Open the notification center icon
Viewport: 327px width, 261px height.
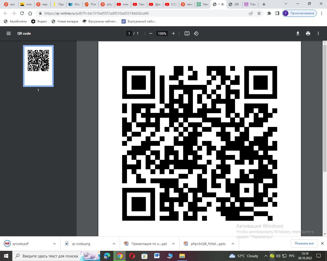(319, 256)
